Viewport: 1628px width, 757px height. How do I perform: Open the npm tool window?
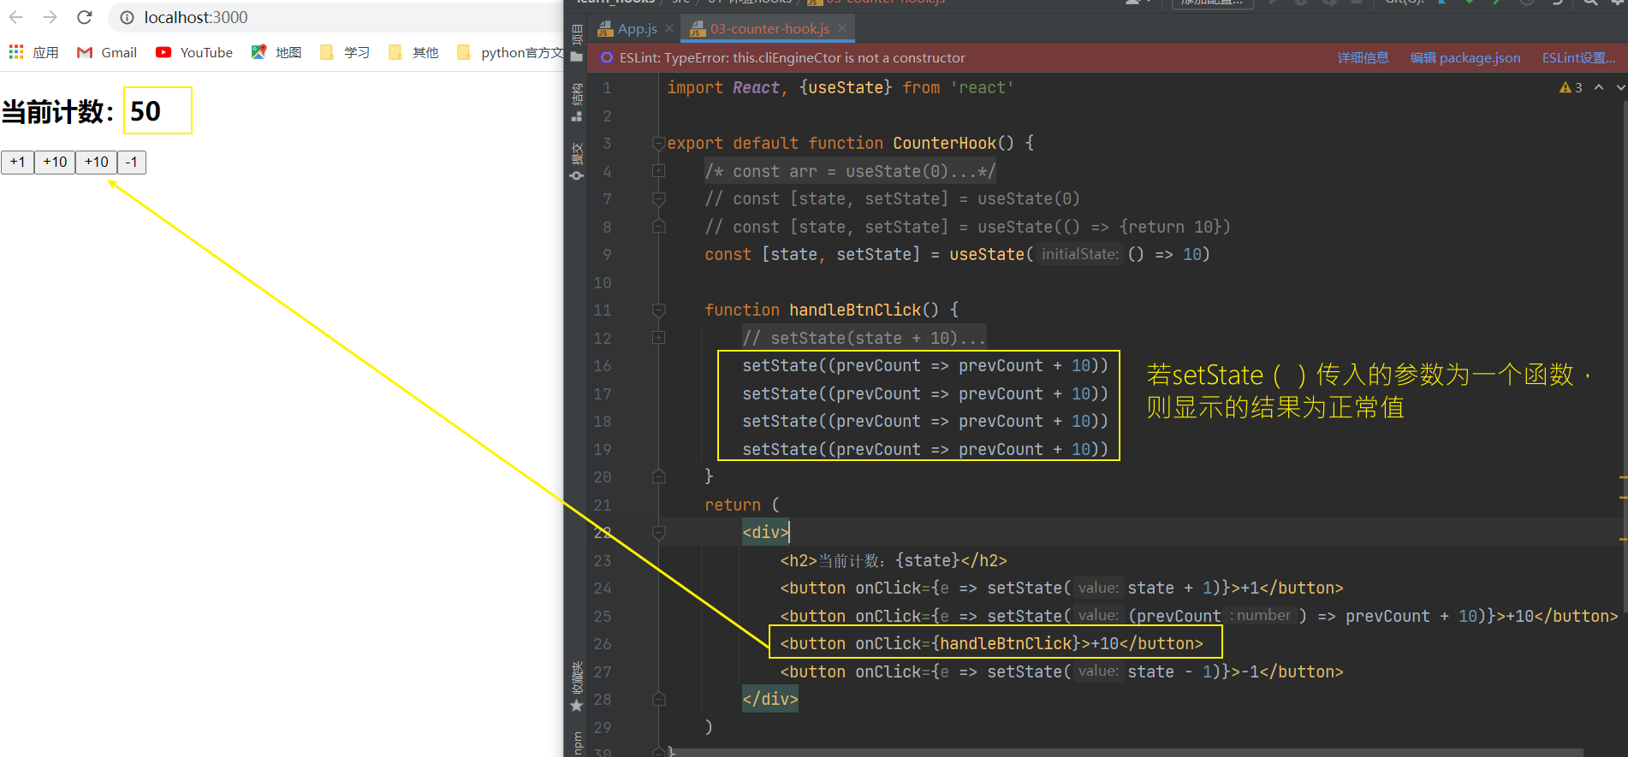coord(578,743)
